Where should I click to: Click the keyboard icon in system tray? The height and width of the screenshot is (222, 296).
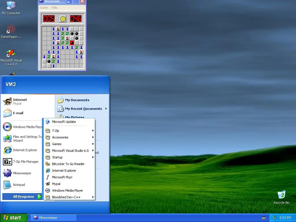[x=264, y=218]
